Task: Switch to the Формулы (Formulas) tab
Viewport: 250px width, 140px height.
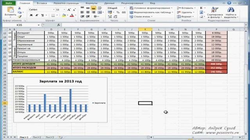Action: [x=91, y=3]
